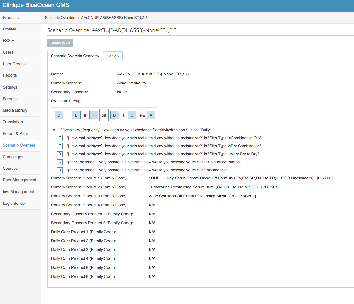Click legend box A beside sensitivity_frequency

coord(54,130)
